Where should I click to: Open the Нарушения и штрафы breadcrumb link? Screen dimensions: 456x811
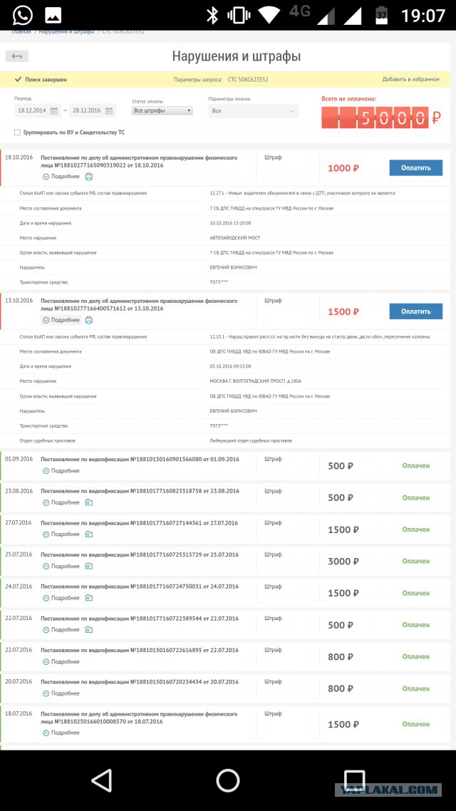[67, 32]
